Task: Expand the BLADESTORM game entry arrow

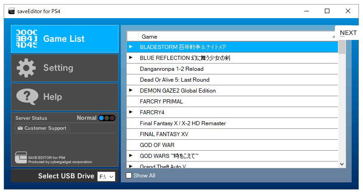Action: (x=131, y=47)
